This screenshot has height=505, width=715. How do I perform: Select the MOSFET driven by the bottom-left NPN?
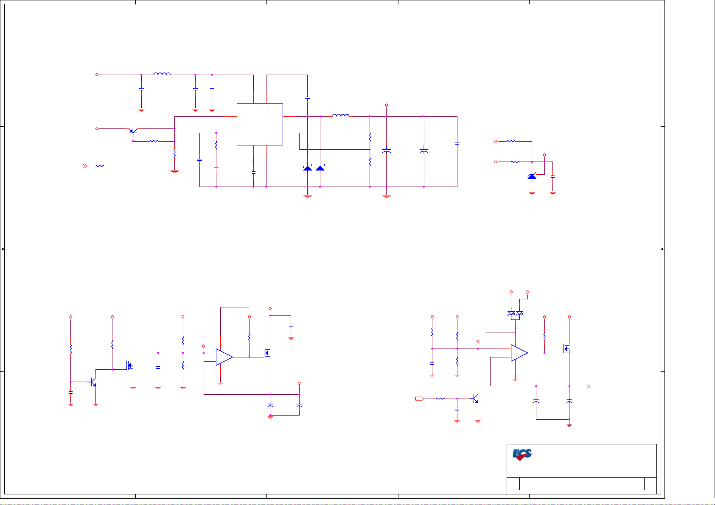[130, 365]
